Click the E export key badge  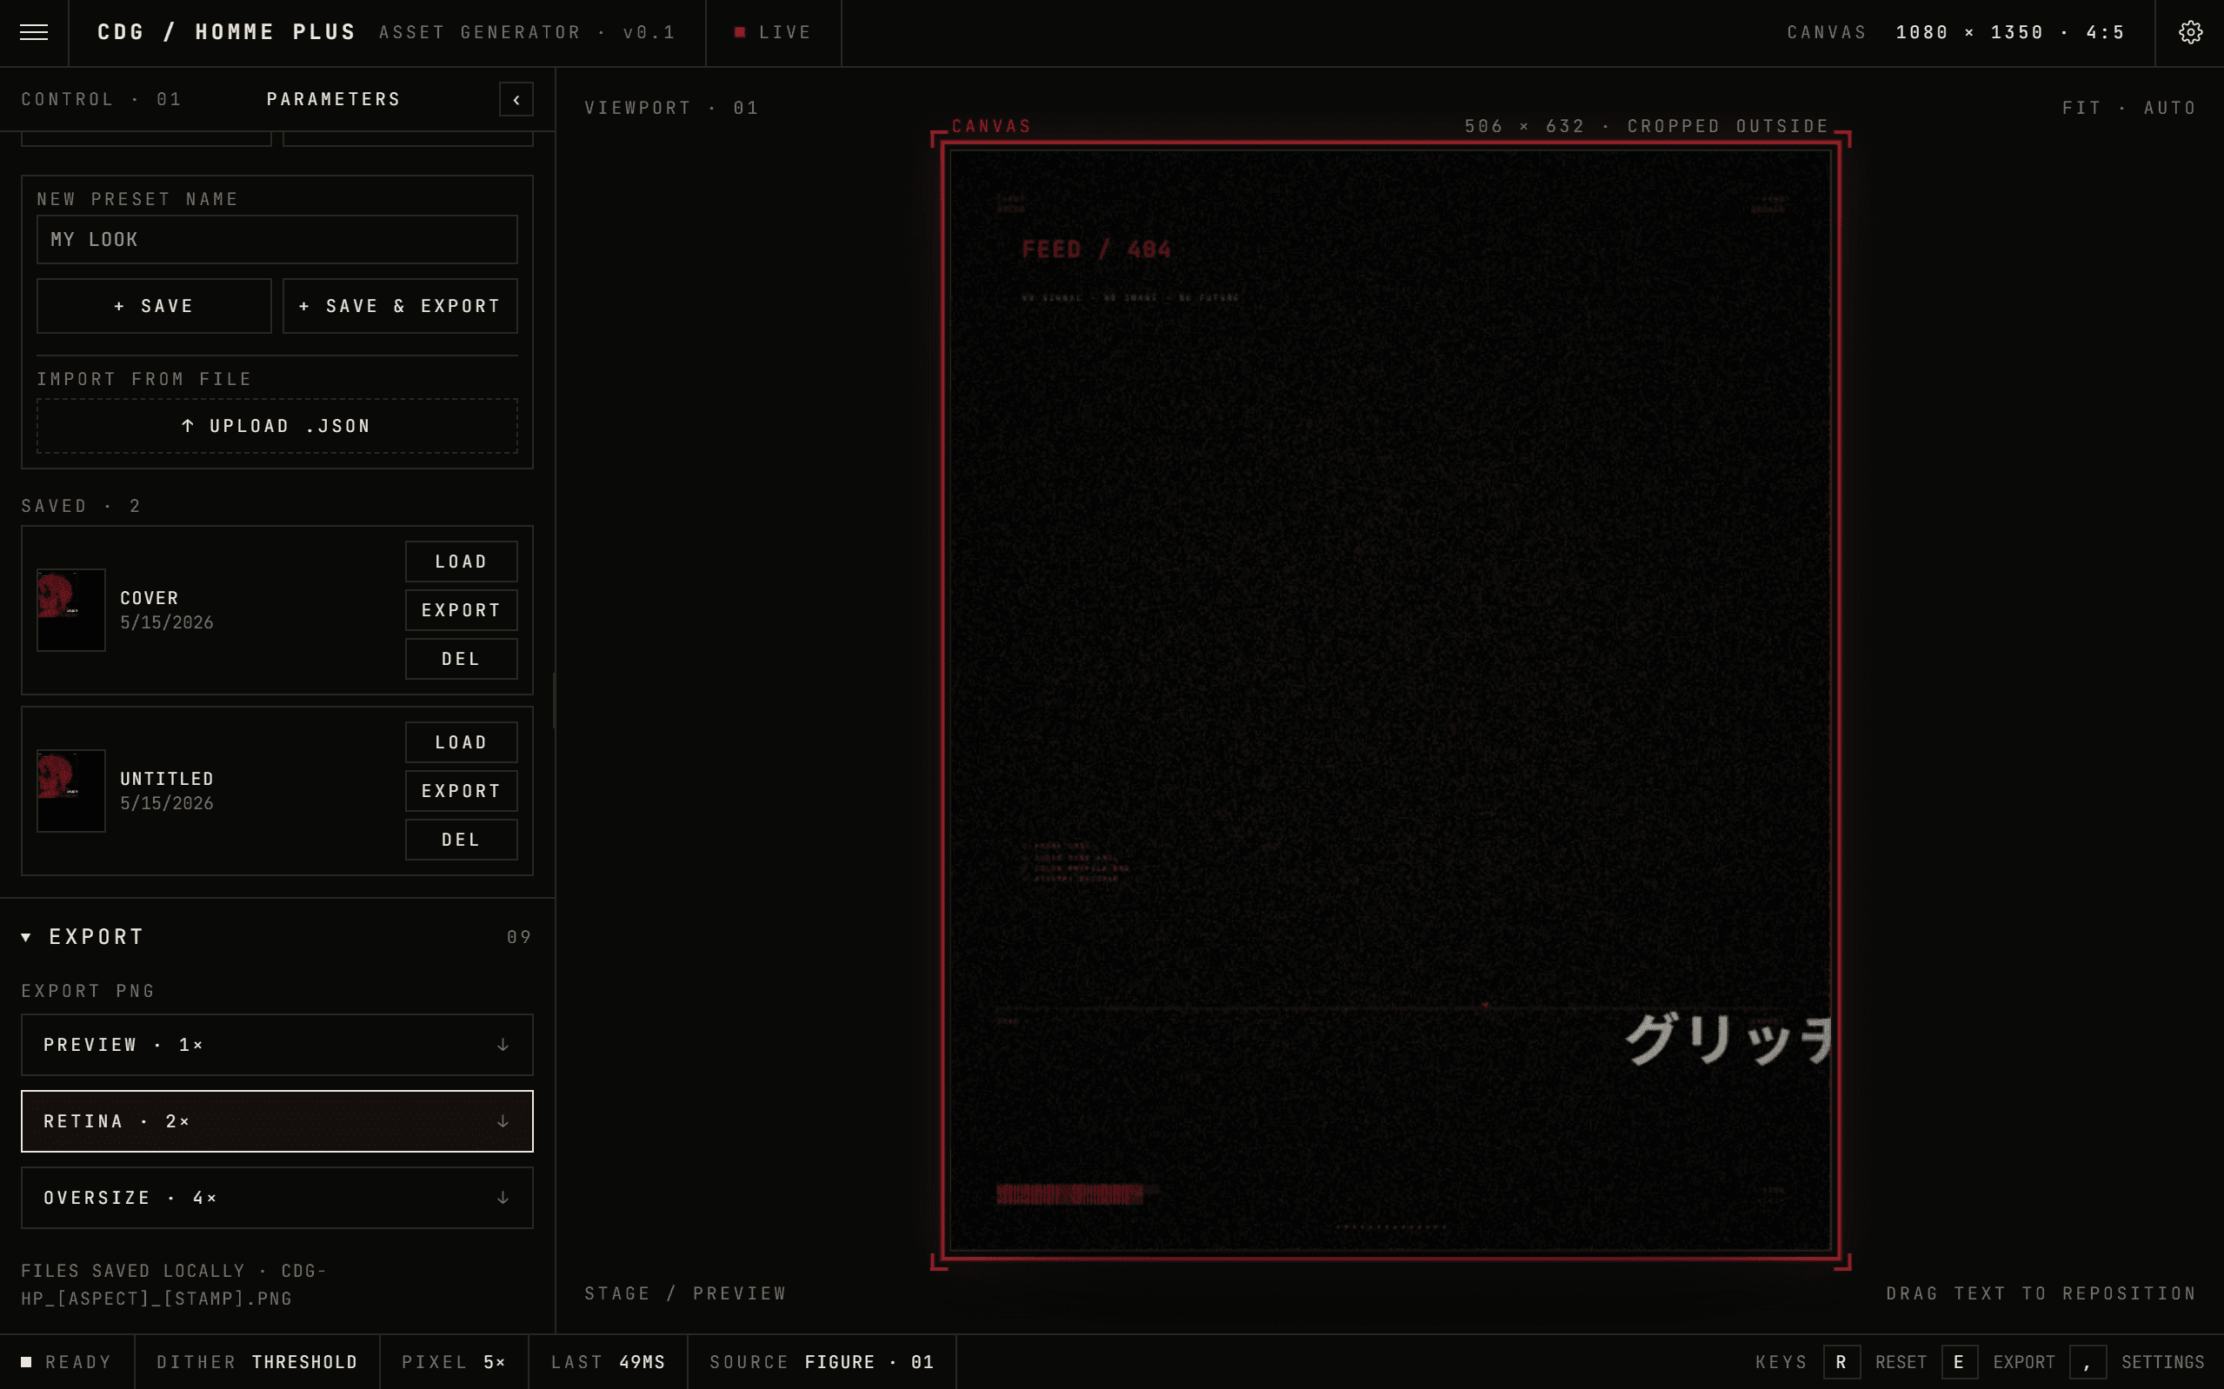tap(1959, 1361)
